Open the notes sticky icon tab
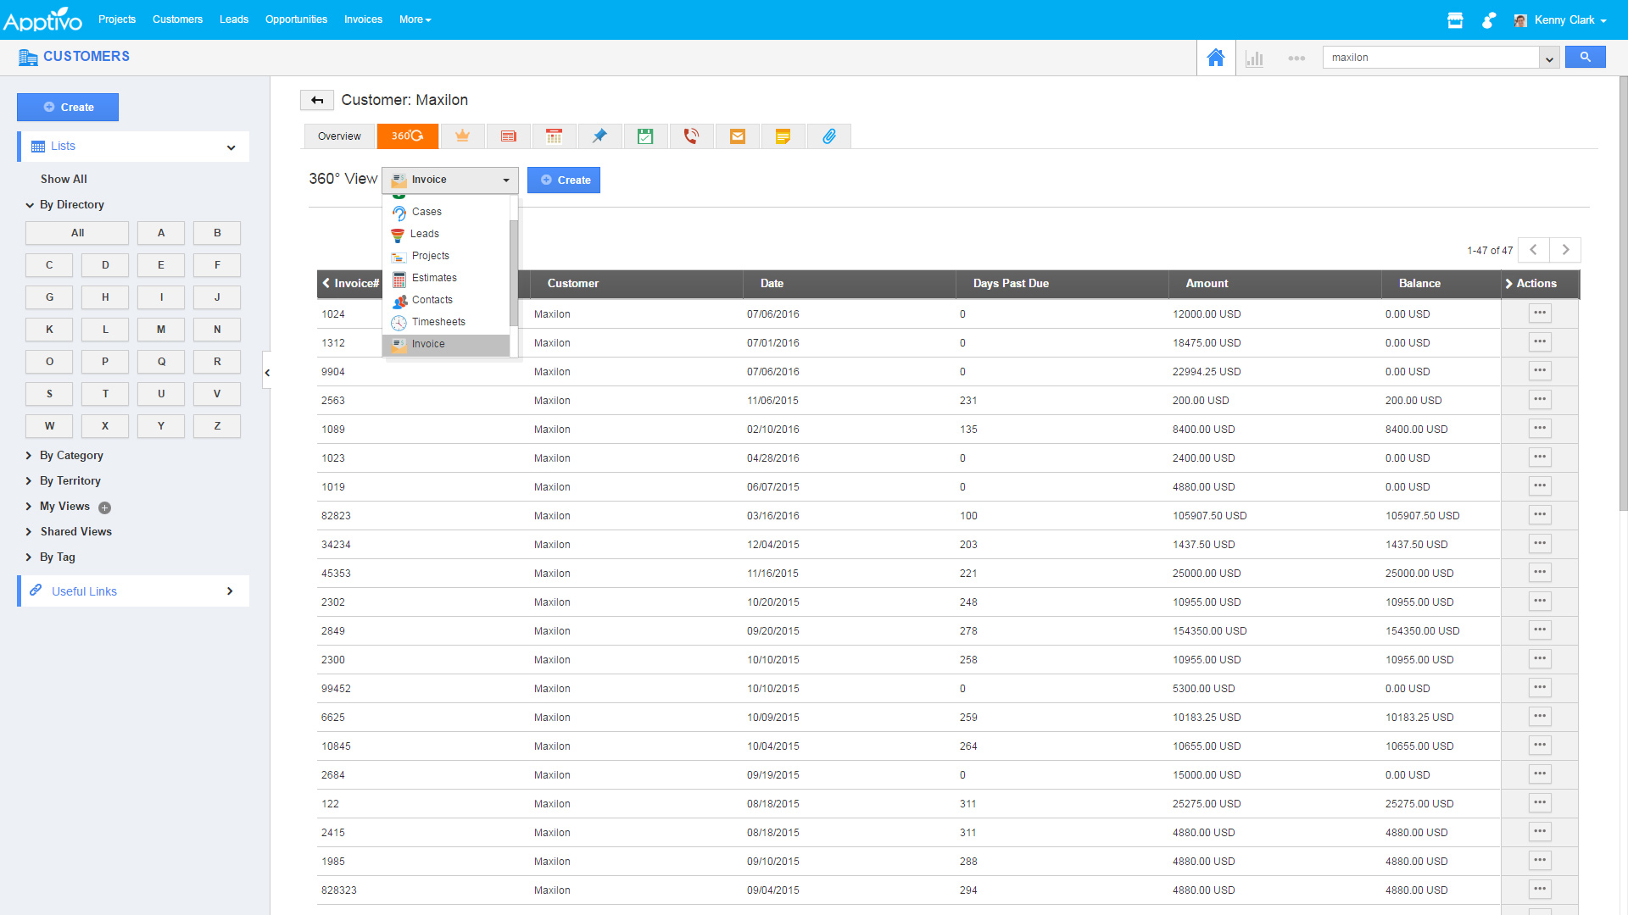The image size is (1628, 915). tap(783, 136)
